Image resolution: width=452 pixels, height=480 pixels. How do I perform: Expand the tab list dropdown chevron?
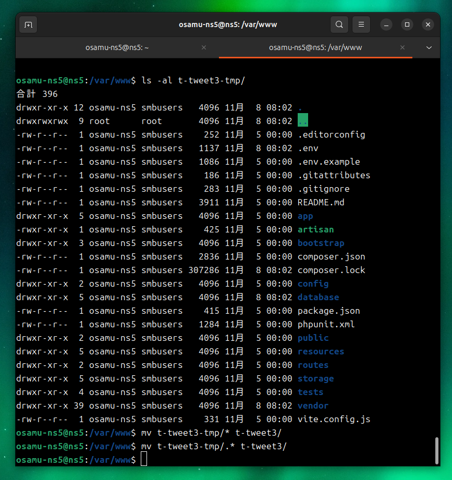click(x=429, y=47)
